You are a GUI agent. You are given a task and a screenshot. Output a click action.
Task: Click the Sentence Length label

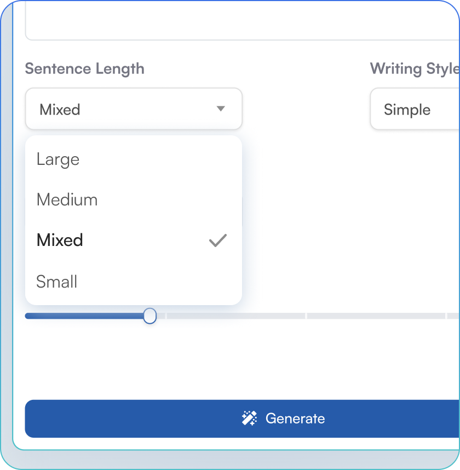(x=85, y=69)
